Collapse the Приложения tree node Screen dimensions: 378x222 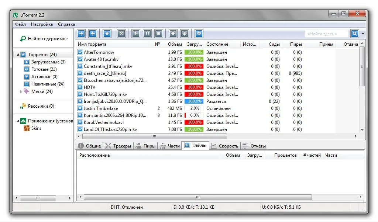coord(17,121)
